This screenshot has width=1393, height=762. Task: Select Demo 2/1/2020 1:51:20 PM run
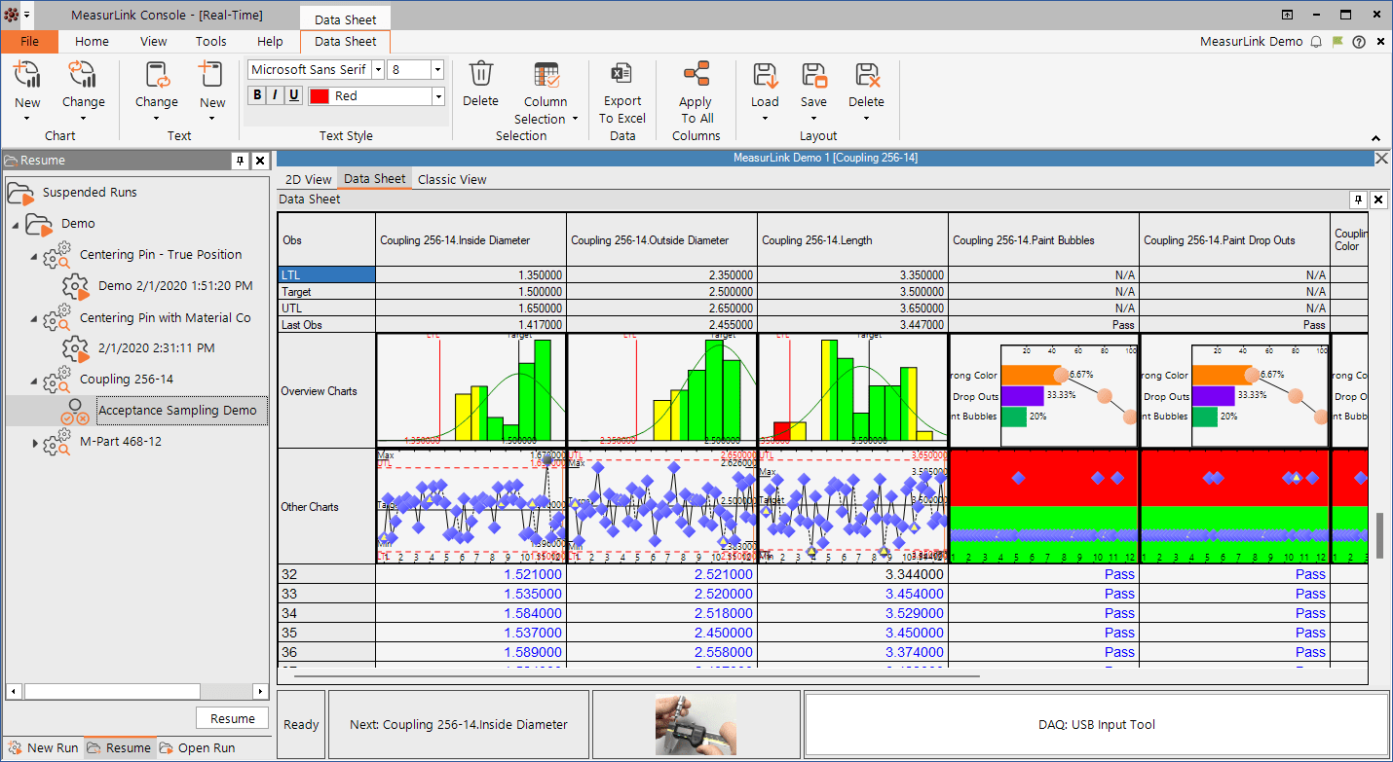(175, 286)
